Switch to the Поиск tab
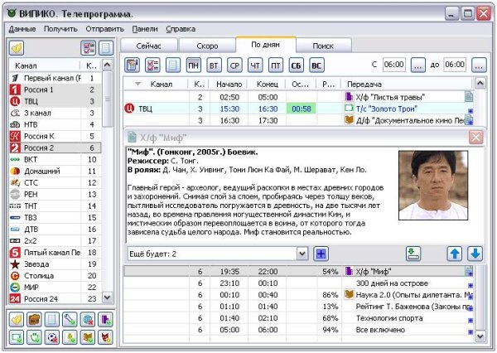The width and height of the screenshot is (497, 353). [323, 46]
